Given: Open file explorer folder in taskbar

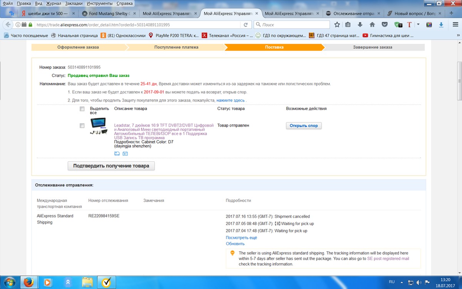Looking at the screenshot, I should 87,282.
